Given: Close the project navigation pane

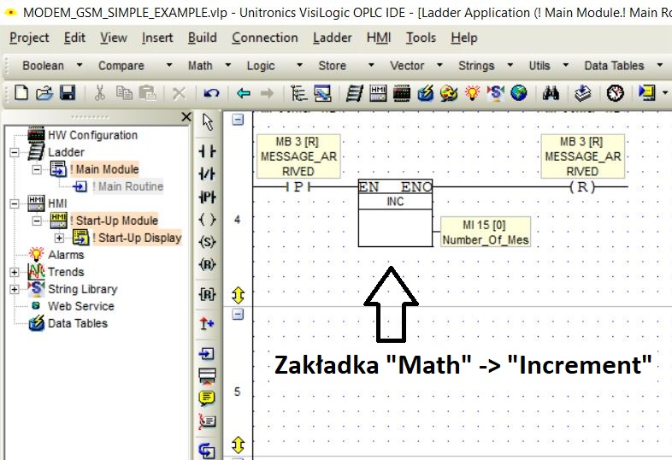Looking at the screenshot, I should click(186, 117).
